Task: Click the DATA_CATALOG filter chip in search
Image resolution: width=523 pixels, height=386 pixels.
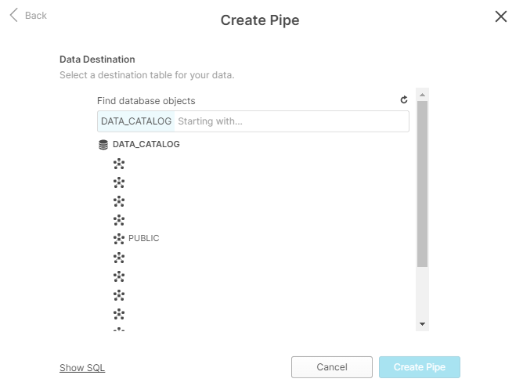Action: coord(136,121)
